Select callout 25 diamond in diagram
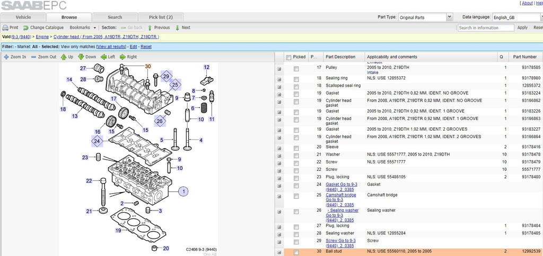Viewport: 543px width, 256px height. [x=175, y=85]
